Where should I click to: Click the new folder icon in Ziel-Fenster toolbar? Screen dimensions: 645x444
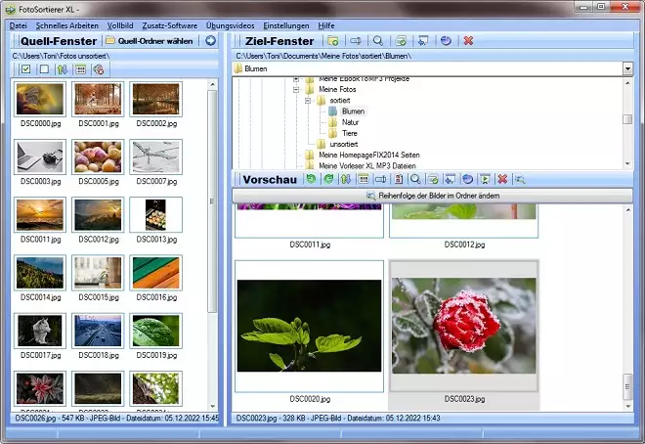coord(333,41)
